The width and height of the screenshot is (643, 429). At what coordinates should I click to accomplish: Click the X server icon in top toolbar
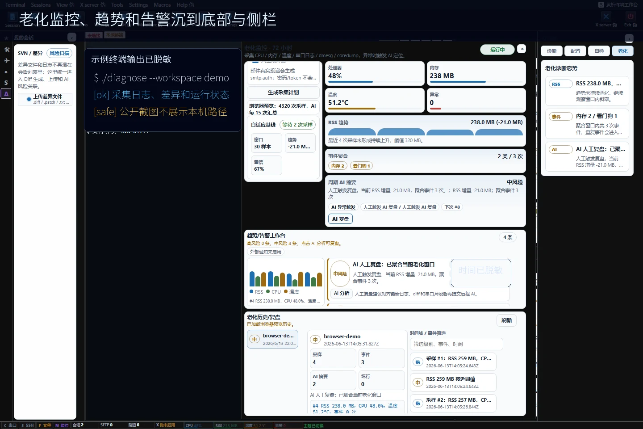tap(606, 17)
